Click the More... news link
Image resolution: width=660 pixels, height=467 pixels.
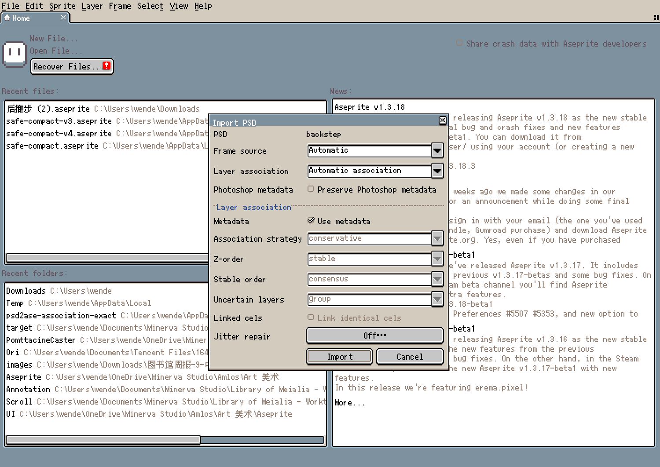[x=349, y=403]
